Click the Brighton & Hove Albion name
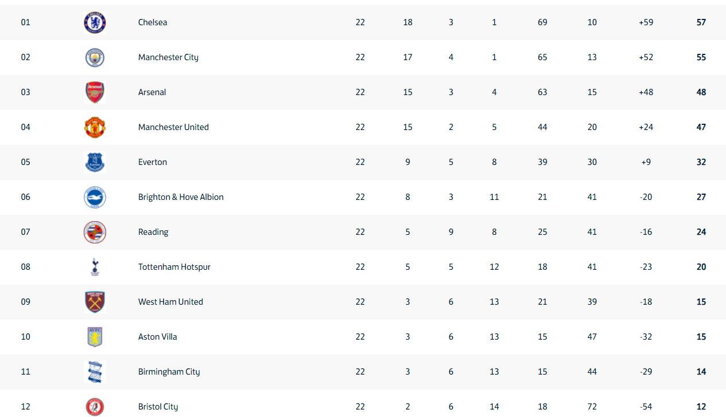The width and height of the screenshot is (726, 417). point(181,197)
